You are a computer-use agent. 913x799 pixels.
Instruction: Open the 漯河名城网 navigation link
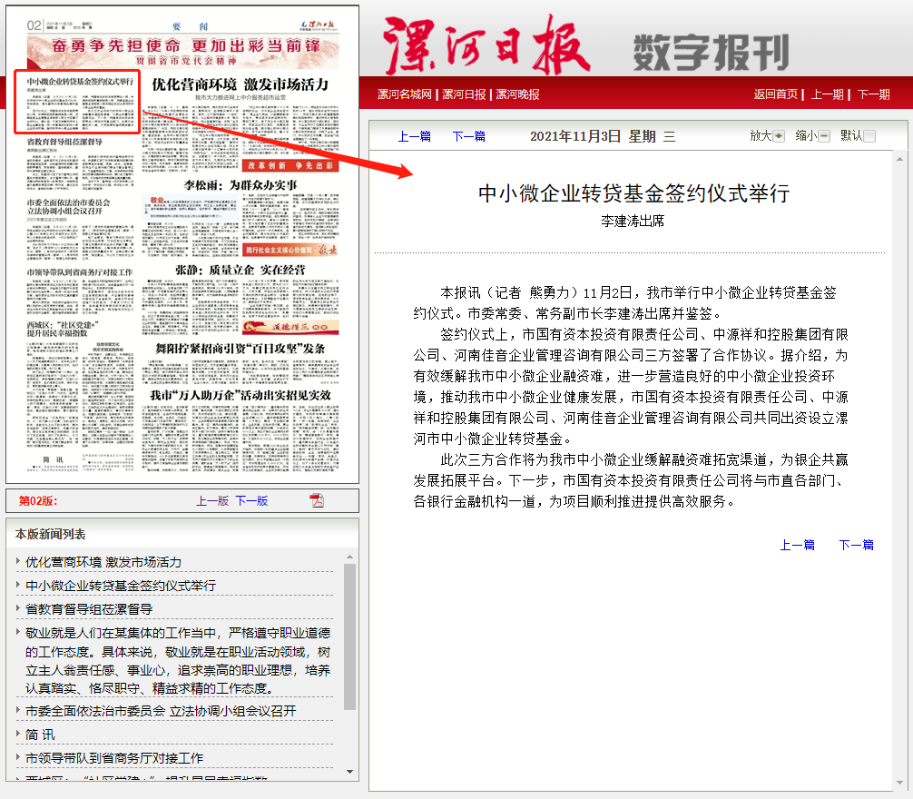pyautogui.click(x=405, y=94)
